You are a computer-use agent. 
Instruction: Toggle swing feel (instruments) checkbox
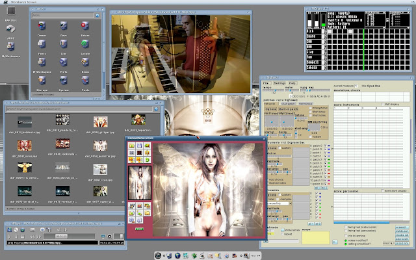coord(346,227)
